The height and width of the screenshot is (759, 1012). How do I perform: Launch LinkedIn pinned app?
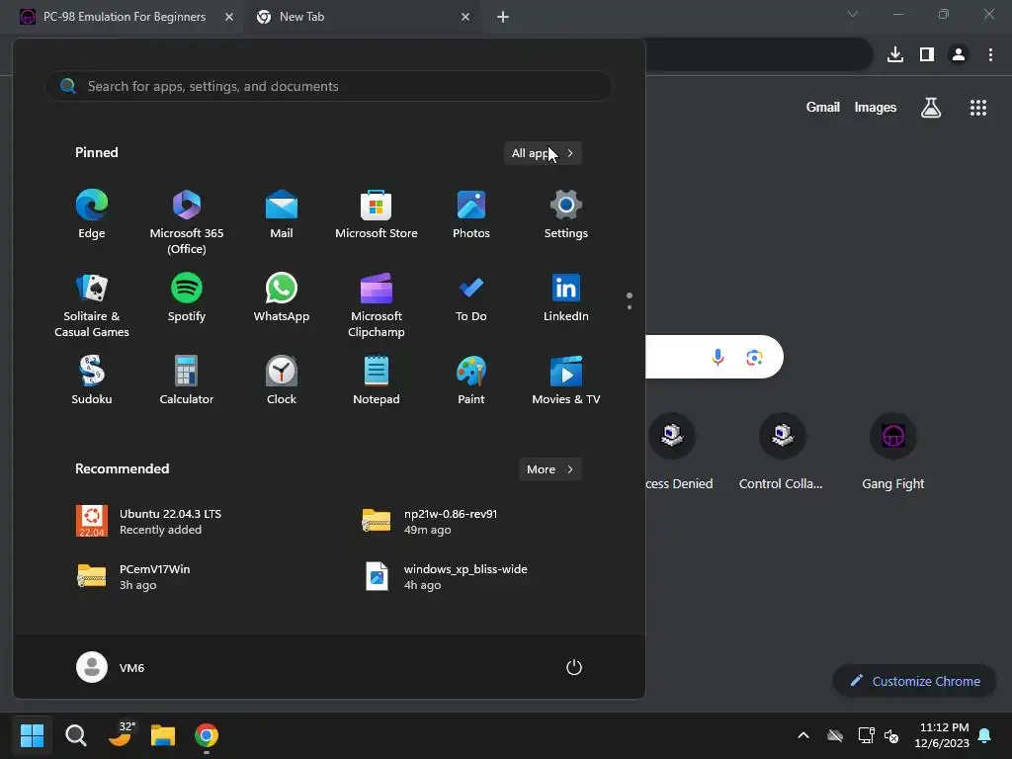[566, 298]
